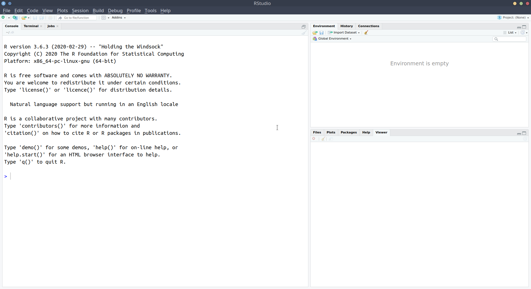This screenshot has height=289, width=531.
Task: Switch to the History tab
Action: coord(347,26)
